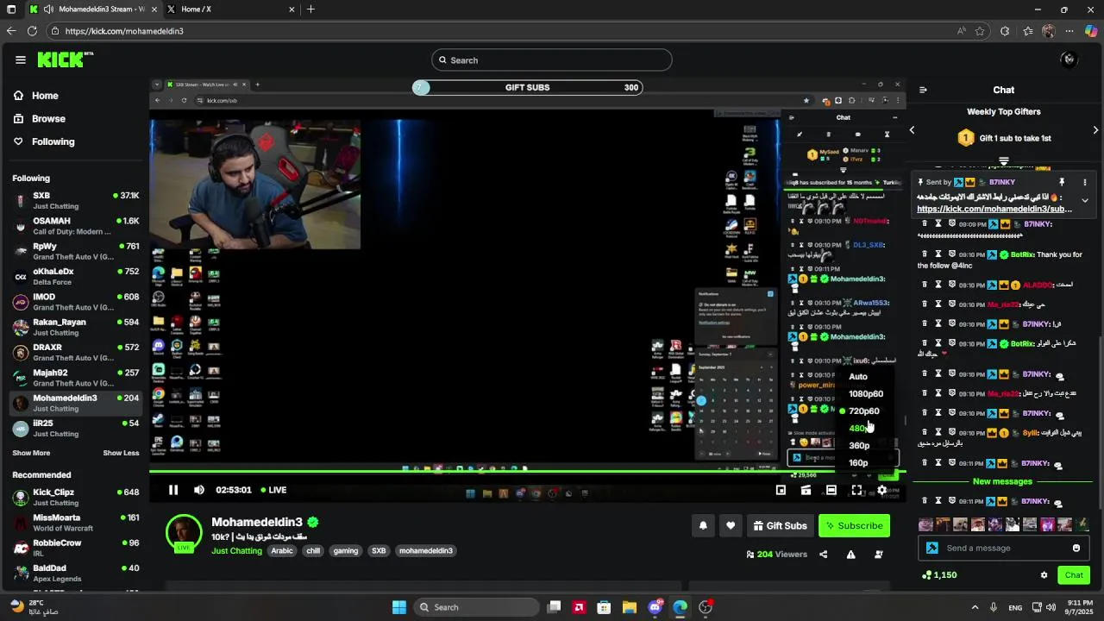This screenshot has height=621, width=1104.
Task: Show previous Weekly Top Gifters slide
Action: coord(913,130)
